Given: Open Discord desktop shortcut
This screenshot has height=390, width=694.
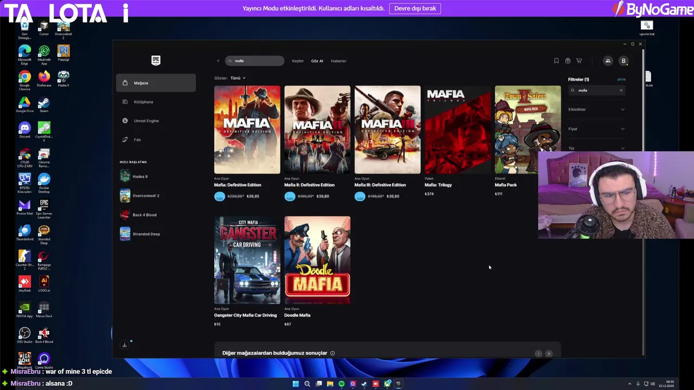Looking at the screenshot, I should coord(24,131).
